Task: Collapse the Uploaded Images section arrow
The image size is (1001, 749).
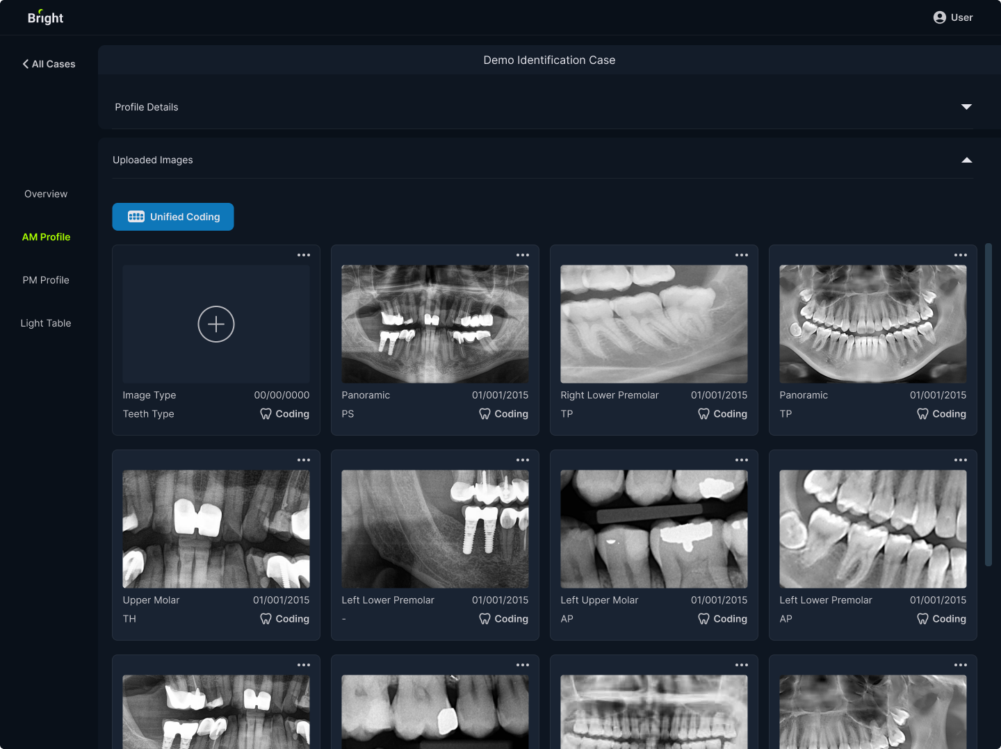Action: tap(966, 160)
